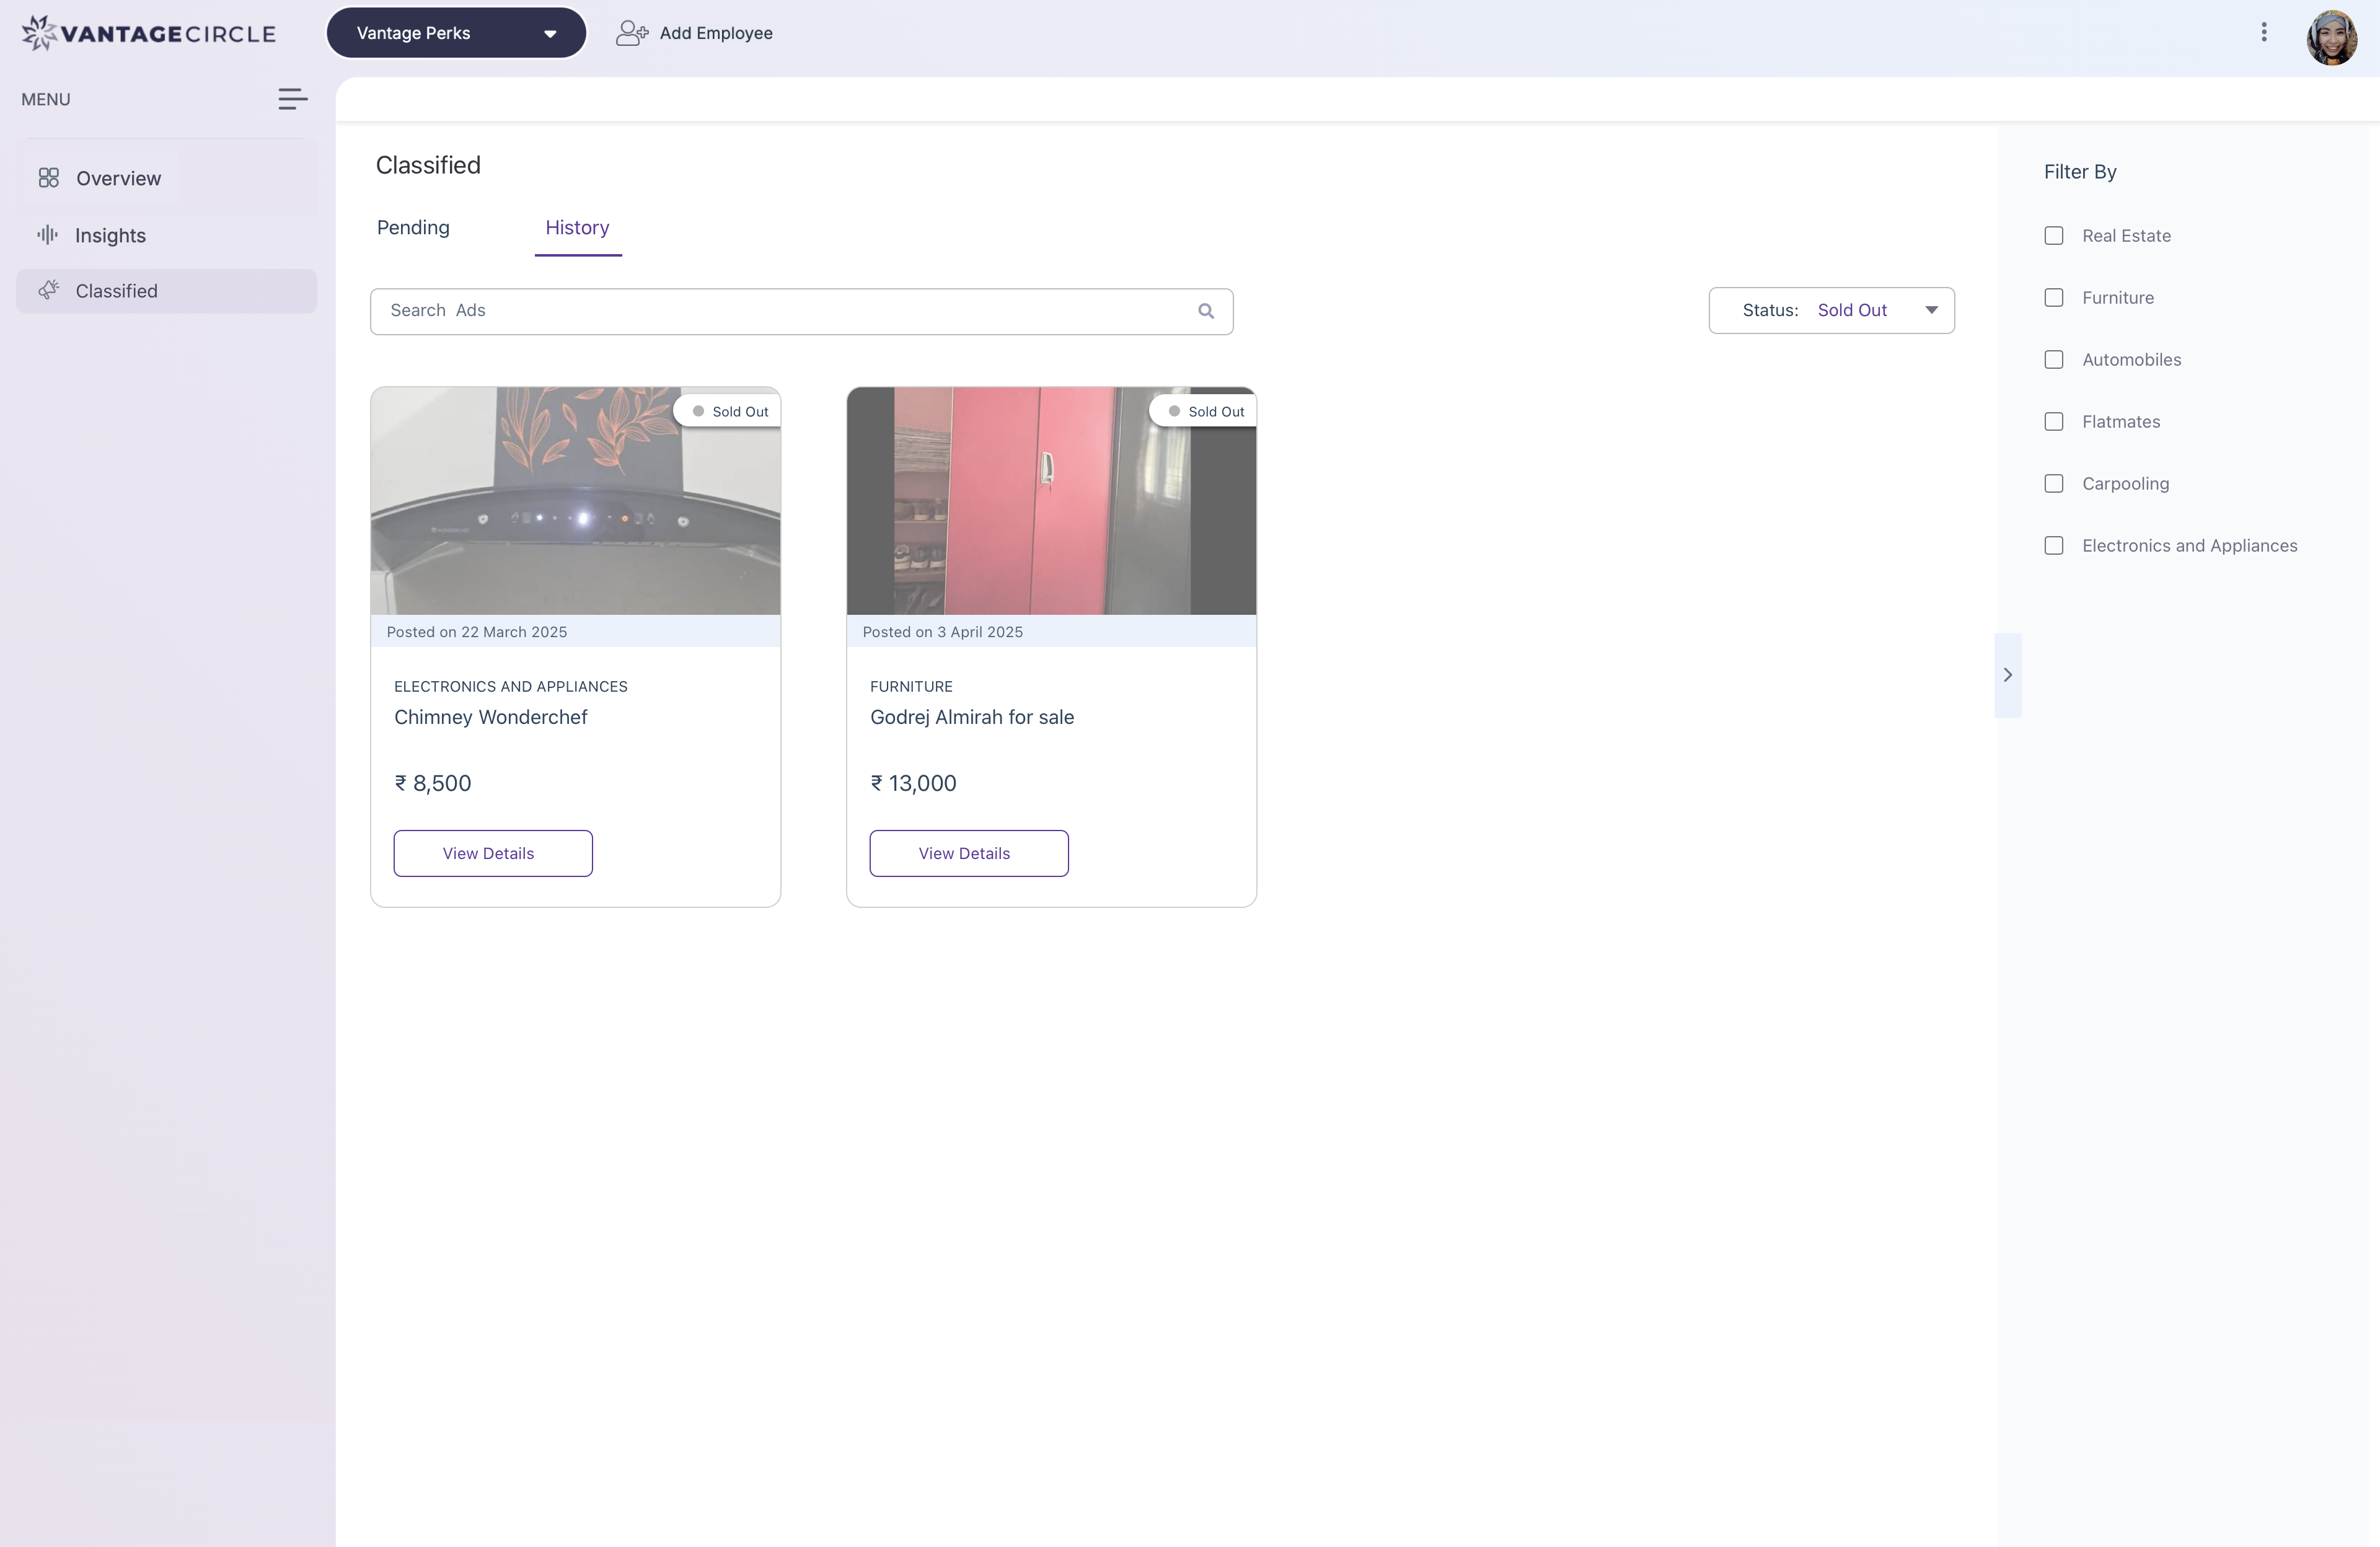Screen dimensions: 2380x1547
Task: Click the search magnifier icon
Action: [1206, 311]
